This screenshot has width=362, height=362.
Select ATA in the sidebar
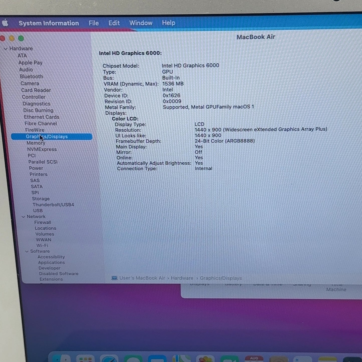click(22, 56)
